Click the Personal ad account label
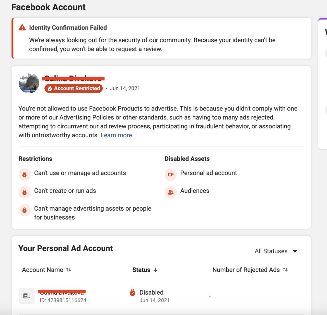This screenshot has width=327, height=315. click(x=208, y=173)
